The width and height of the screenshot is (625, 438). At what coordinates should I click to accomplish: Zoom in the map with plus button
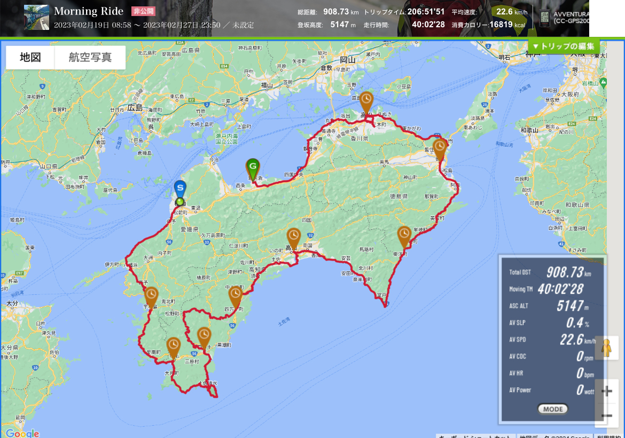[x=607, y=391]
